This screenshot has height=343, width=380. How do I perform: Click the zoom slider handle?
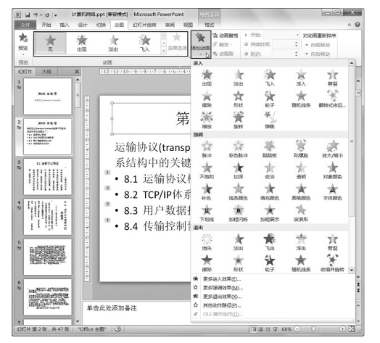[x=313, y=329]
